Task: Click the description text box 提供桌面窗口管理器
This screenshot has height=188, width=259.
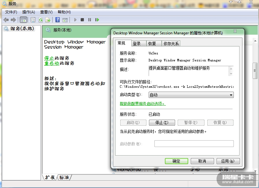Action: point(188,71)
